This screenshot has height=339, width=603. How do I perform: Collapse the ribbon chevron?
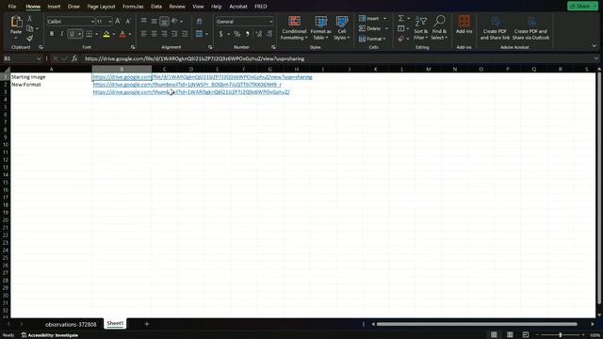tap(595, 46)
